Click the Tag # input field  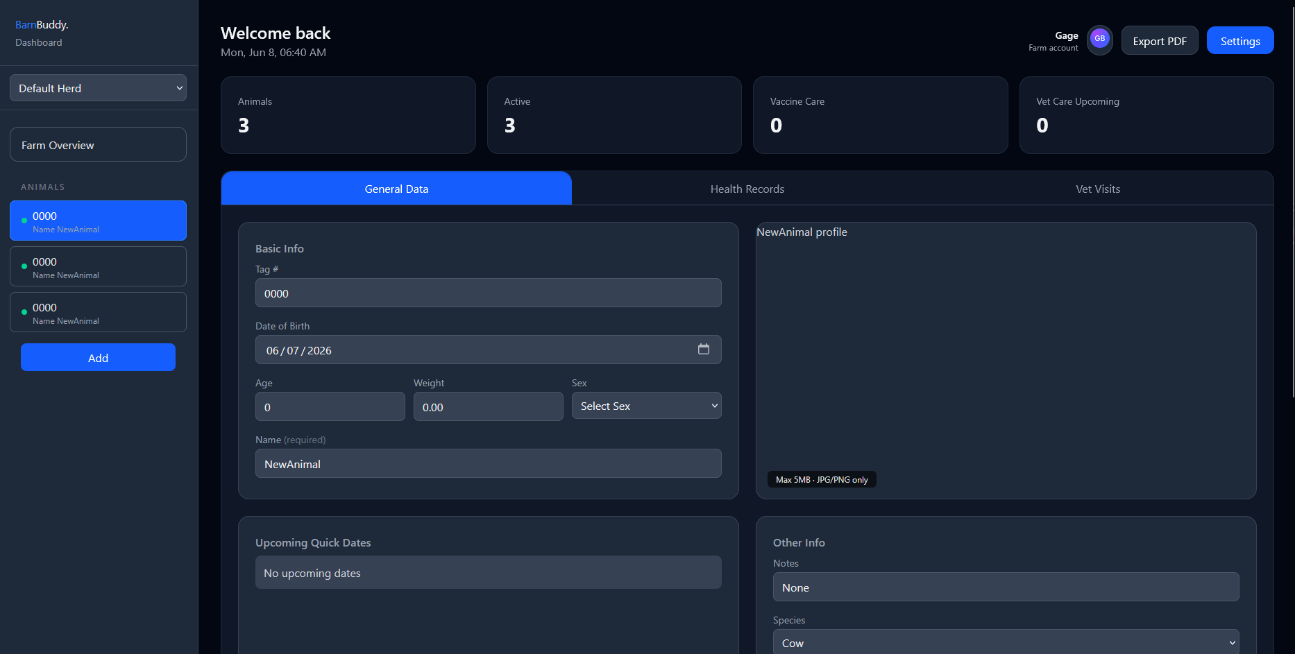488,293
